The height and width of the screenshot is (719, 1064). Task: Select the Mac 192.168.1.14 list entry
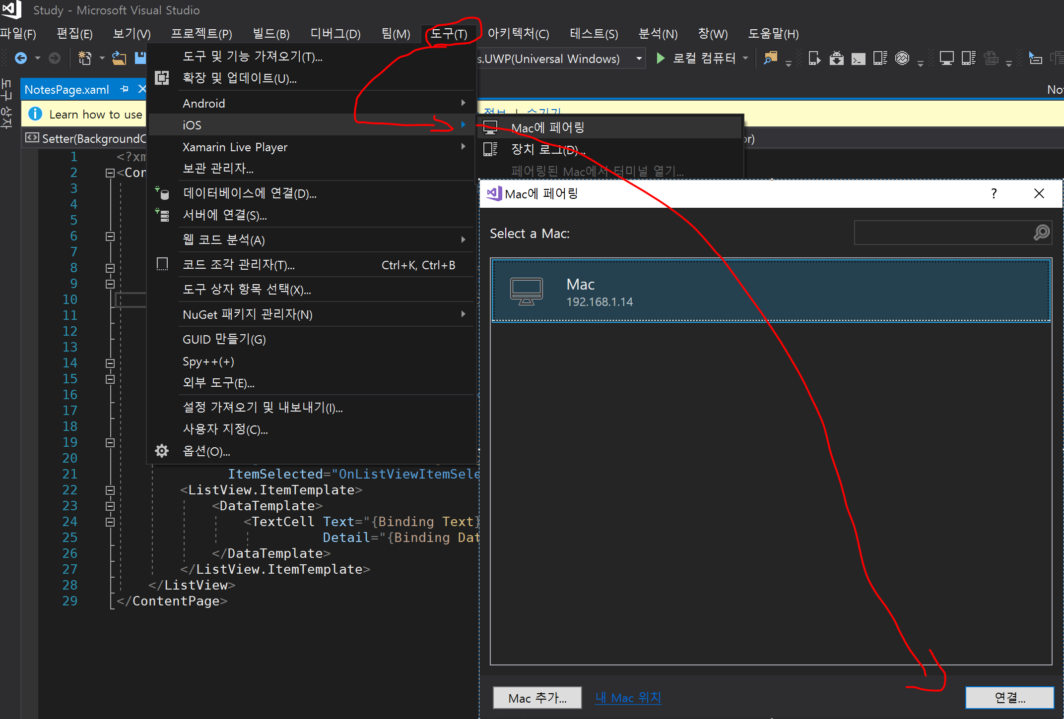[x=770, y=292]
